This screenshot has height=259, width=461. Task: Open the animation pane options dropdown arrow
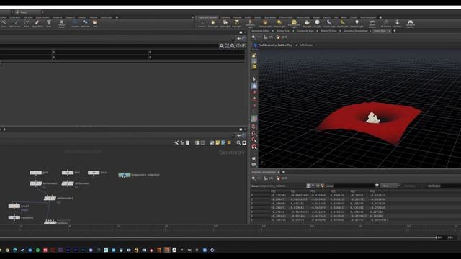pyautogui.click(x=245, y=32)
